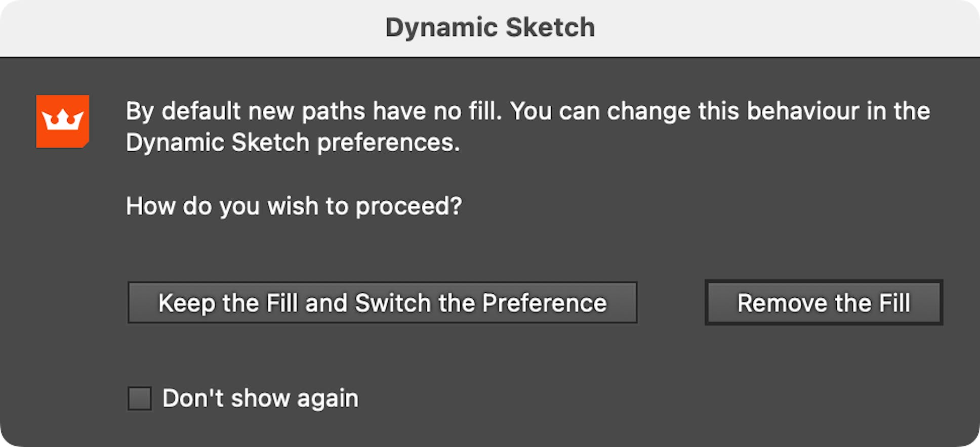Choose Keep the Fill and Switch the Preference
The height and width of the screenshot is (447, 980).
click(382, 303)
